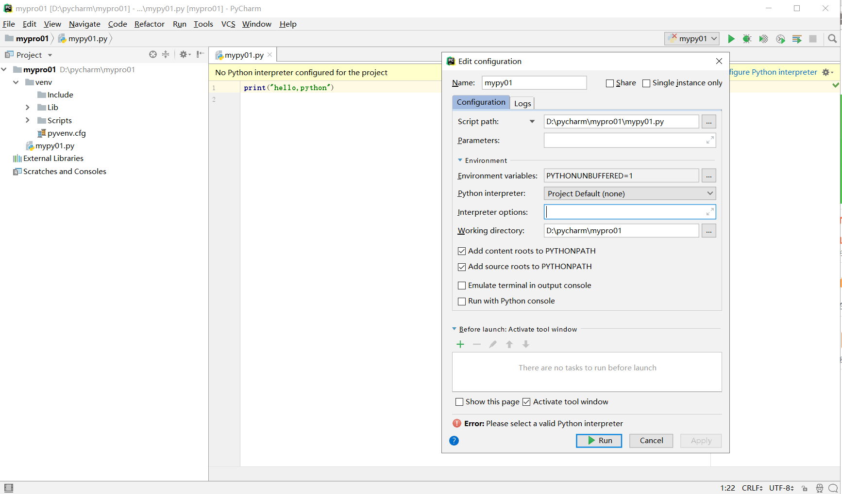Click Configure Python interpreter link
The image size is (842, 494).
click(774, 72)
